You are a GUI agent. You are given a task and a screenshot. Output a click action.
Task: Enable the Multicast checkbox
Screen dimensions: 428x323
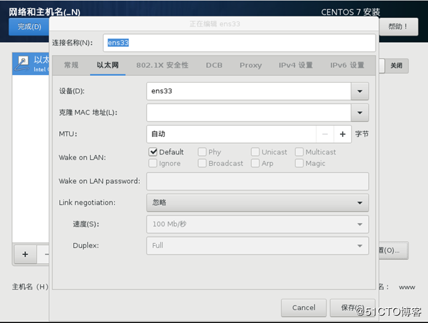pyautogui.click(x=299, y=152)
